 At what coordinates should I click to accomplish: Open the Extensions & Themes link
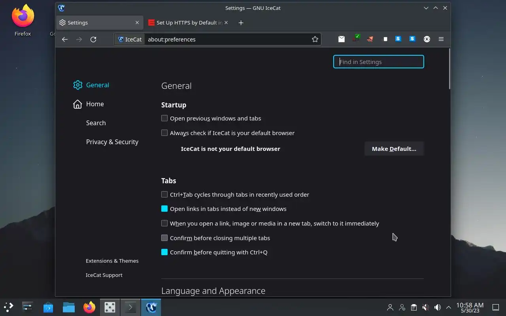(x=112, y=261)
